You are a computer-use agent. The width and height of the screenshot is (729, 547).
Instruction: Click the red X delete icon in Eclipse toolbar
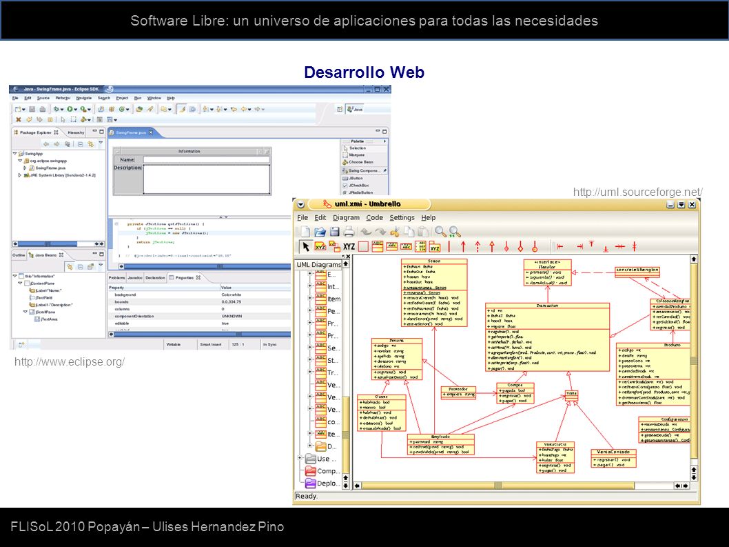point(18,119)
